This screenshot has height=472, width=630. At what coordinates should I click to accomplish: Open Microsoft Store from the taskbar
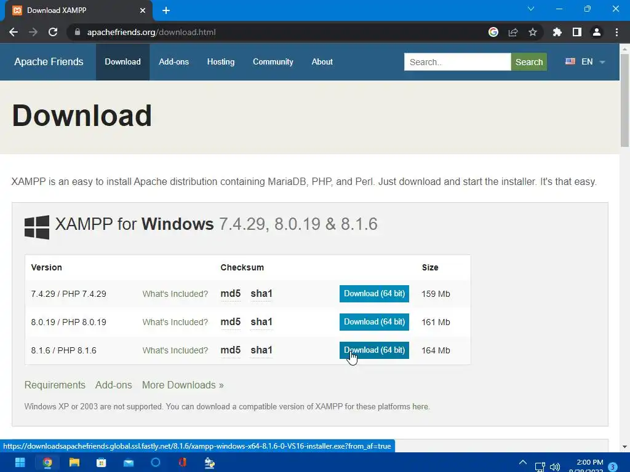coord(102,463)
